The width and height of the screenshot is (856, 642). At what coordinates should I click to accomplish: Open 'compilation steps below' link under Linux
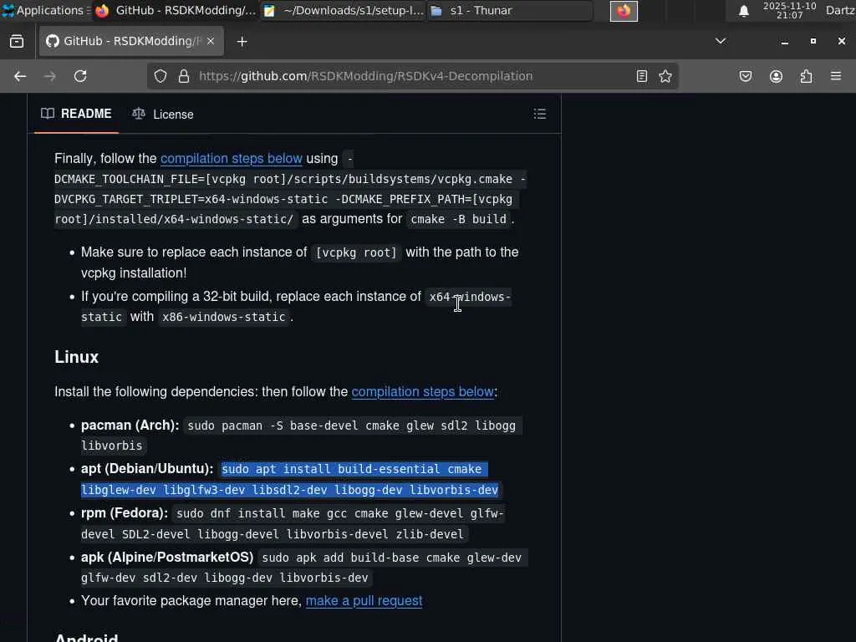[422, 391]
